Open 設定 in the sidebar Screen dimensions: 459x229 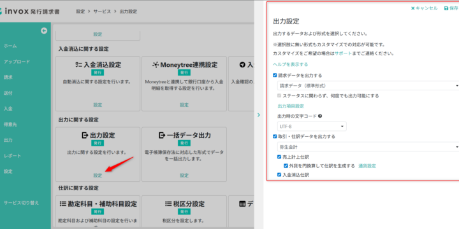coord(8,172)
